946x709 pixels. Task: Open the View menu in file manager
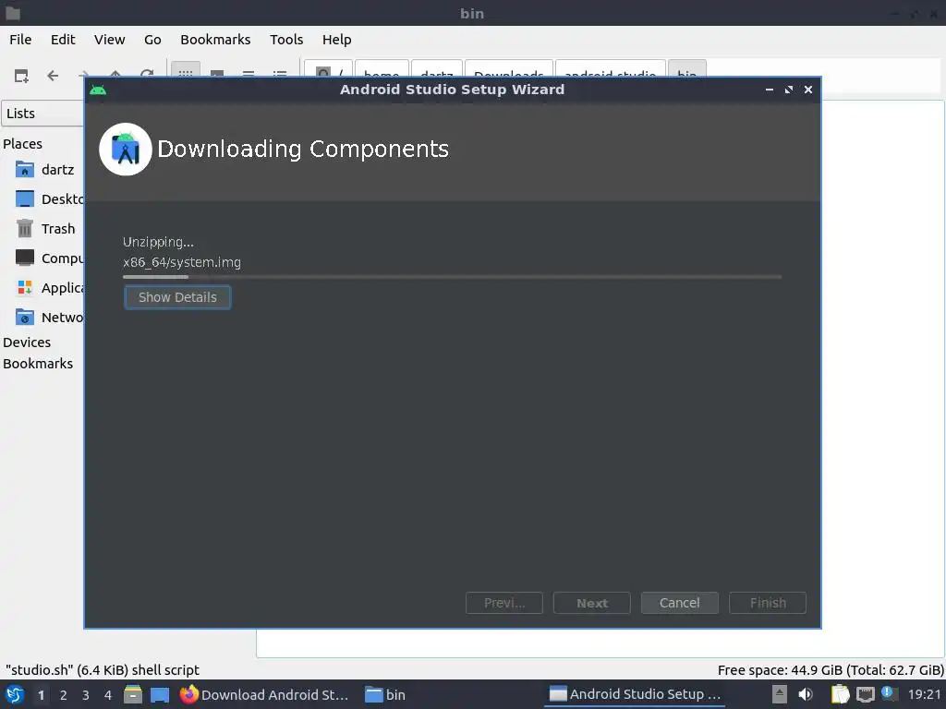[x=109, y=40]
